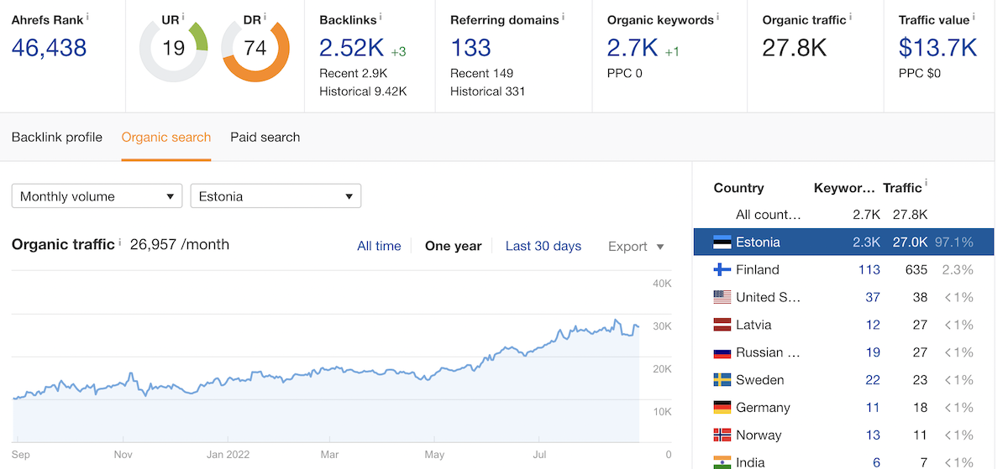
Task: Select the All time range
Action: 379,246
